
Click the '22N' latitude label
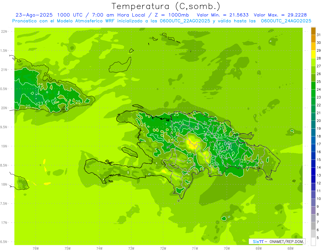[4, 32]
